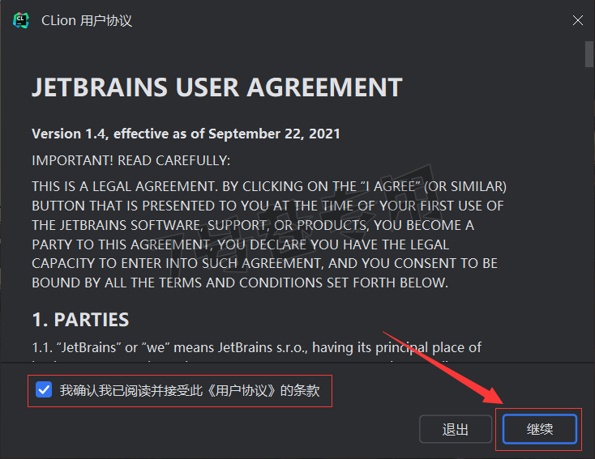Click the line beginning '1.1. "JetBrains" or "we"'
Viewport: 595px width, 459px height.
click(x=257, y=347)
